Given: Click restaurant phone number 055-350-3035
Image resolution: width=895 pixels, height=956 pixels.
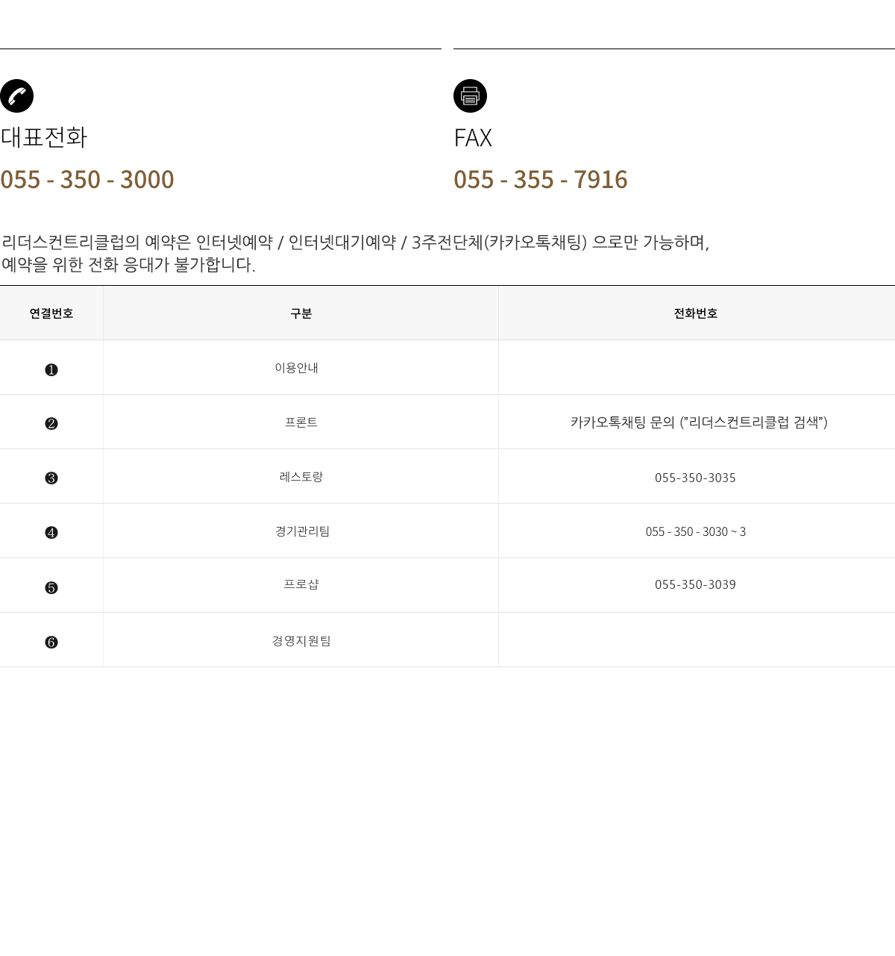Looking at the screenshot, I should (x=695, y=478).
